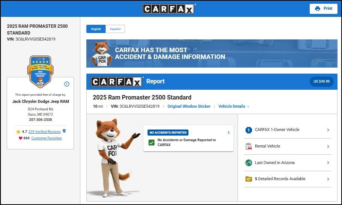Image resolution: width=342 pixels, height=205 pixels.
Task: Switch report language to Español
Action: (x=115, y=29)
